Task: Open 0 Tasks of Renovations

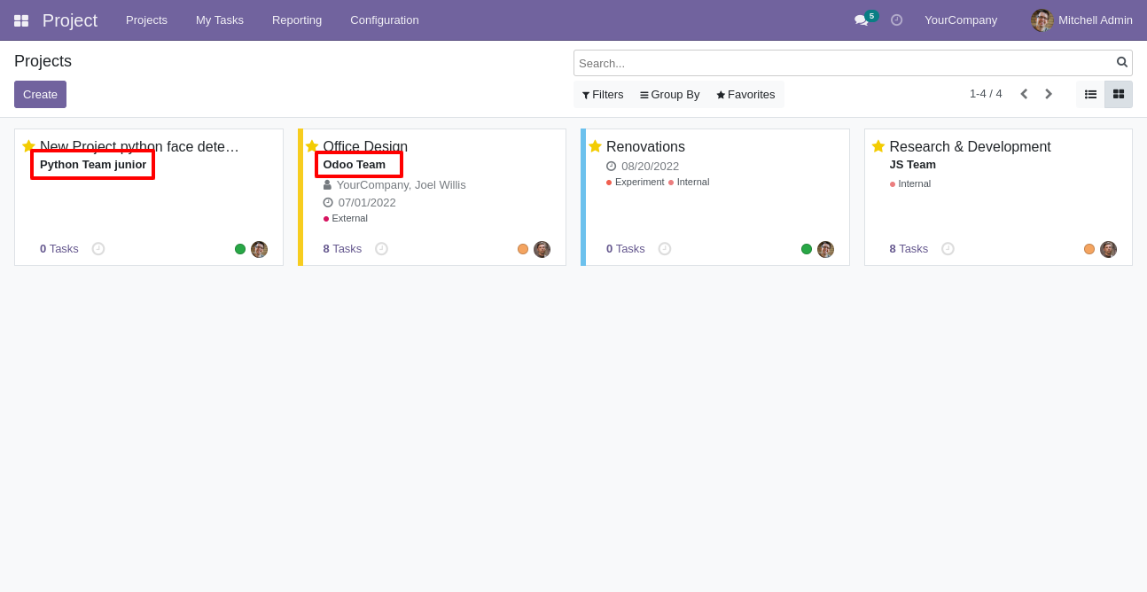Action: [x=626, y=249]
